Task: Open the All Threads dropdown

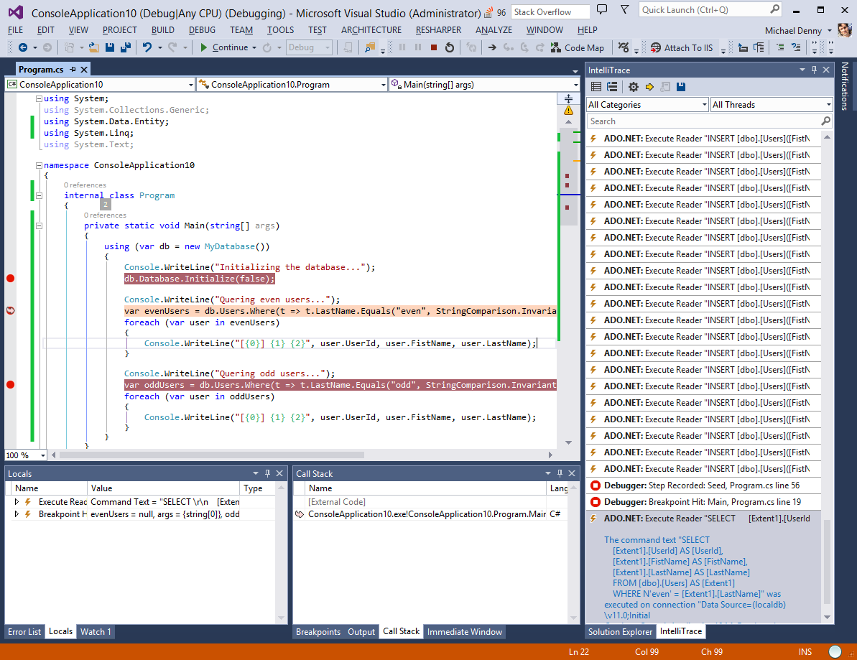Action: [x=772, y=104]
